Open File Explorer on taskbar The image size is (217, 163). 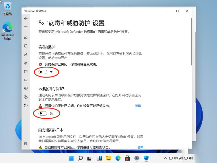point(109,158)
